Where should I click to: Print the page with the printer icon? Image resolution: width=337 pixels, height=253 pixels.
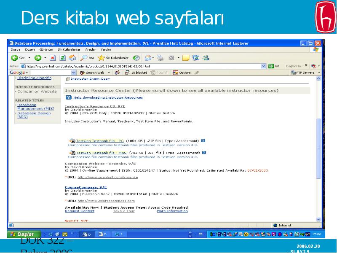click(x=160, y=58)
